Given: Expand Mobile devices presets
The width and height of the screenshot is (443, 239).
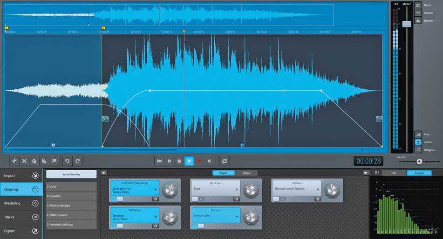Looking at the screenshot, I should pos(71,206).
